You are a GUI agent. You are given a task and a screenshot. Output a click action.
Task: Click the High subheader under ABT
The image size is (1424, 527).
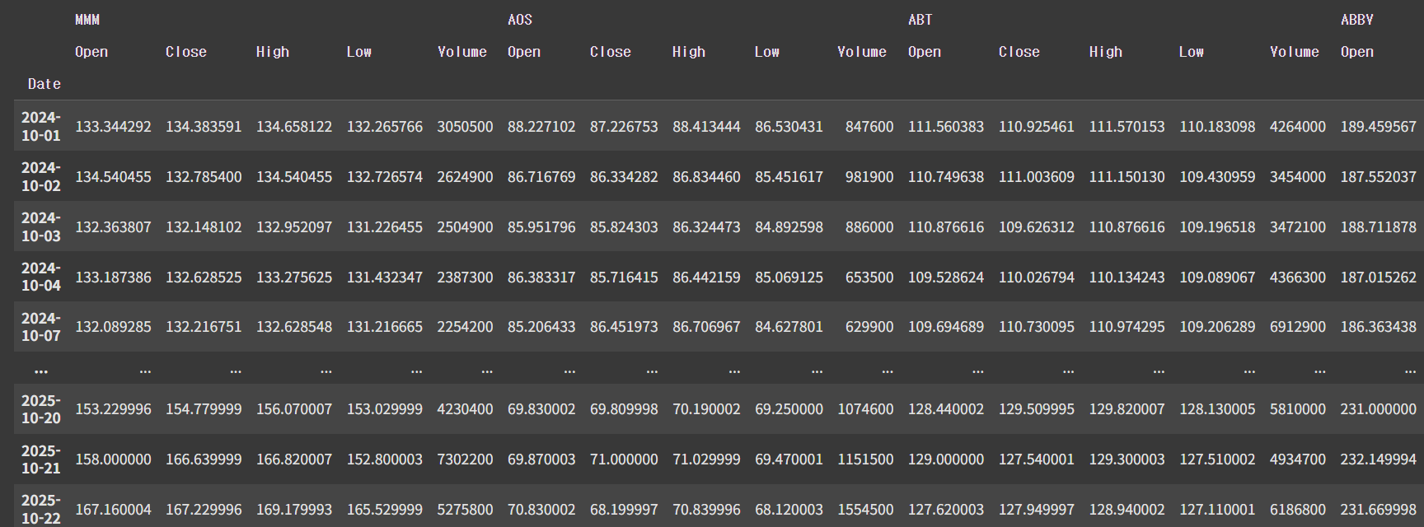tap(1106, 52)
